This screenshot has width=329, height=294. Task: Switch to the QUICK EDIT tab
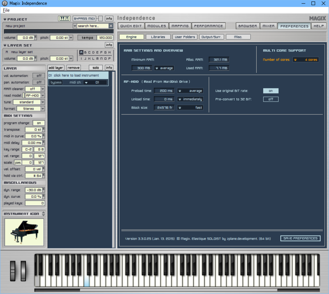131,26
